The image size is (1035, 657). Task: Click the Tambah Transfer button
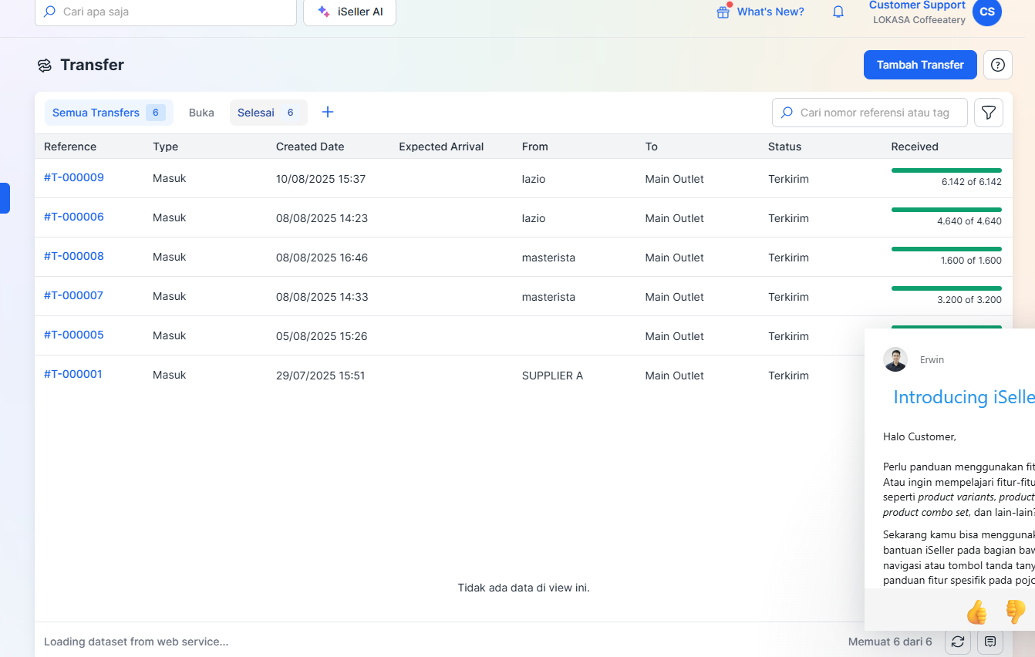pos(920,65)
